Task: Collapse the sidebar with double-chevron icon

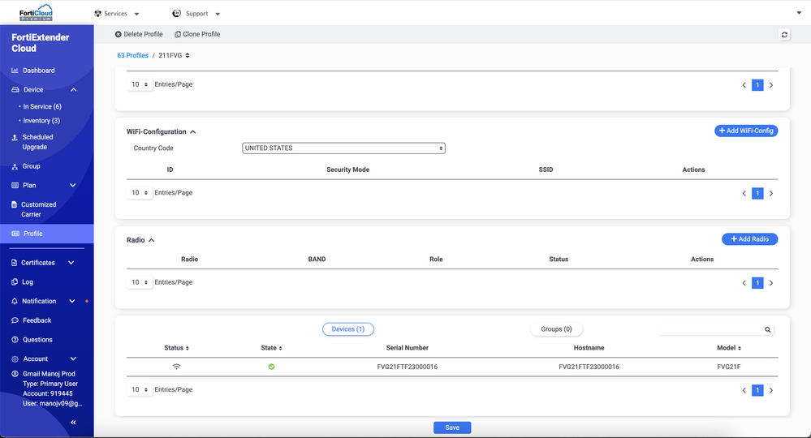Action: (x=73, y=423)
